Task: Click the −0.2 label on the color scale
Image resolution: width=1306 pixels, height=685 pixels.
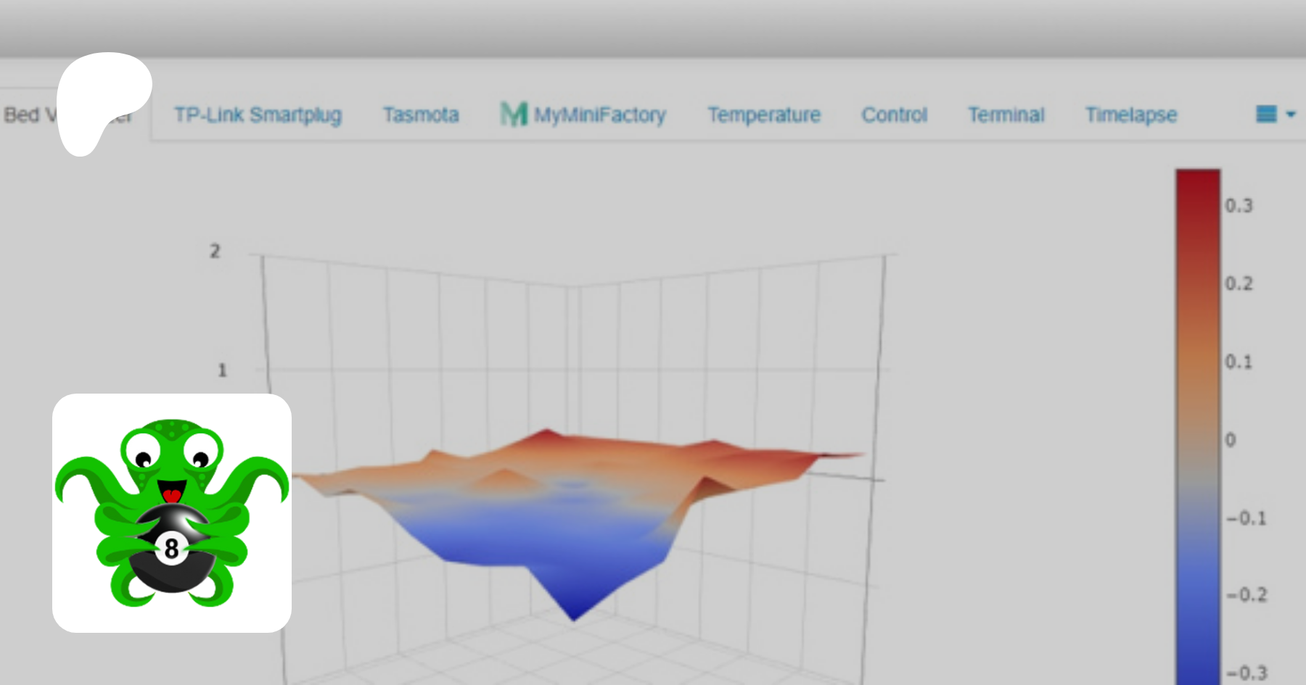Action: pos(1246,595)
